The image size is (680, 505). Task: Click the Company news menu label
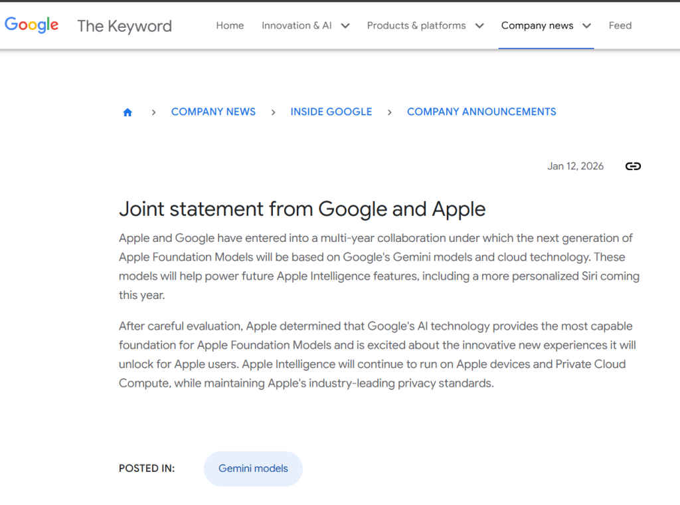[x=537, y=26]
